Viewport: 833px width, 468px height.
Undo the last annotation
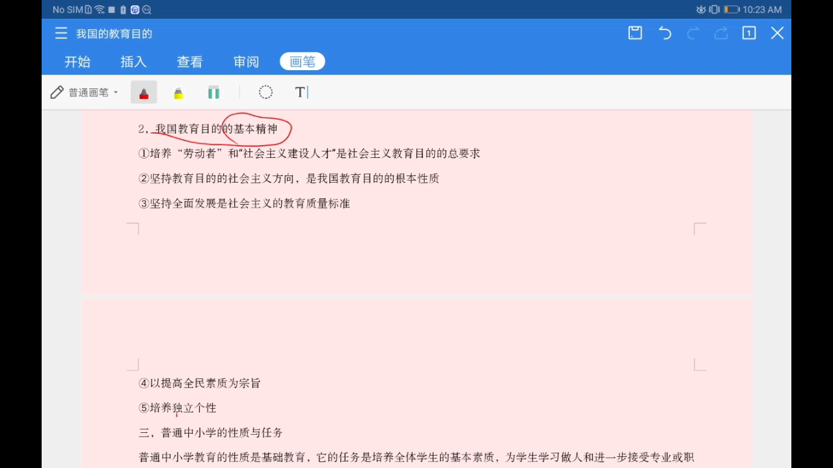pyautogui.click(x=664, y=33)
